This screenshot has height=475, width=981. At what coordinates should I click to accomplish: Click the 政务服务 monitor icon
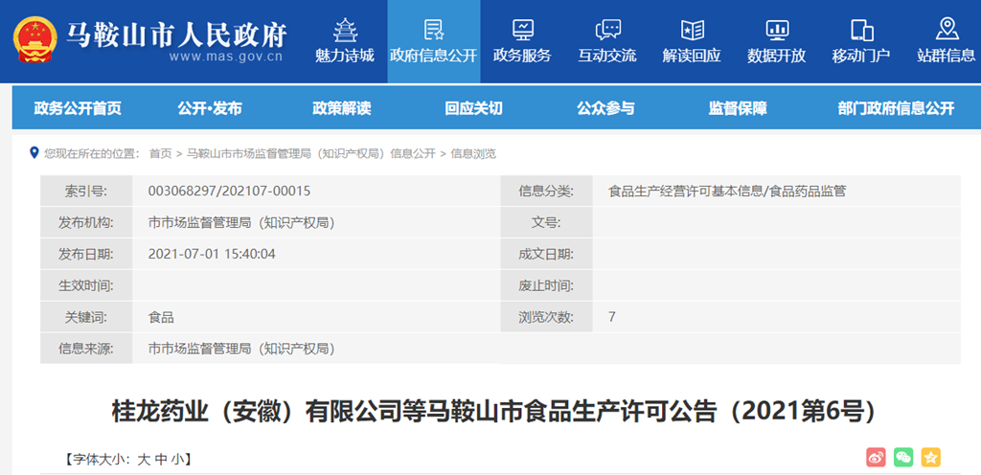point(522,30)
